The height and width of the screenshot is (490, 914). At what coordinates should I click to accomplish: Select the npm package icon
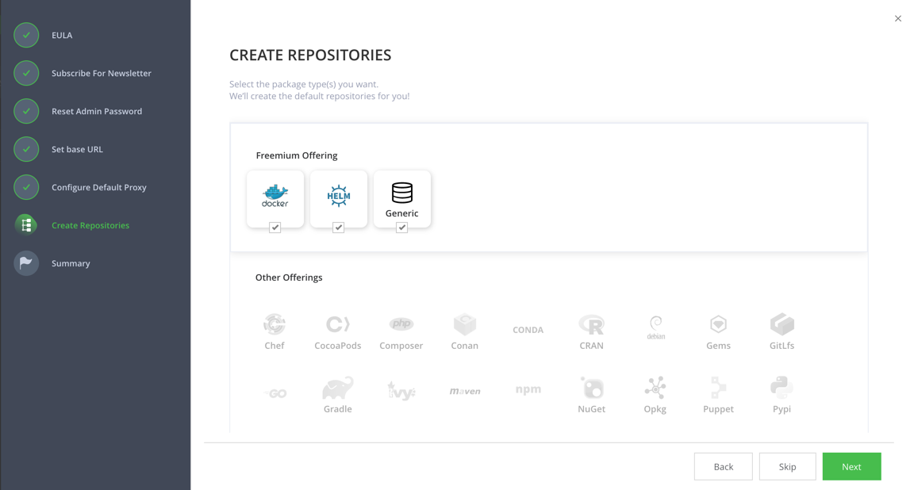(528, 389)
